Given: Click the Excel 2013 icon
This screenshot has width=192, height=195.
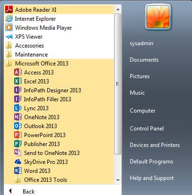Looking at the screenshot, I should (18, 81).
